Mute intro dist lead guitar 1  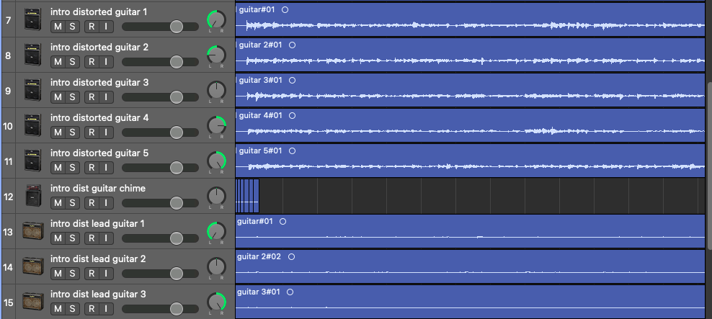pyautogui.click(x=58, y=238)
